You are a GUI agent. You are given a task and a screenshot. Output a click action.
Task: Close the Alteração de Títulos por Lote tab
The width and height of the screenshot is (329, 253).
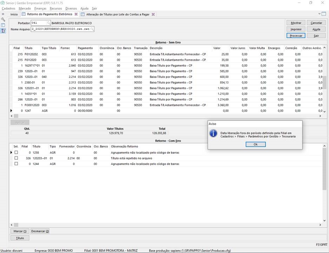pos(153,14)
